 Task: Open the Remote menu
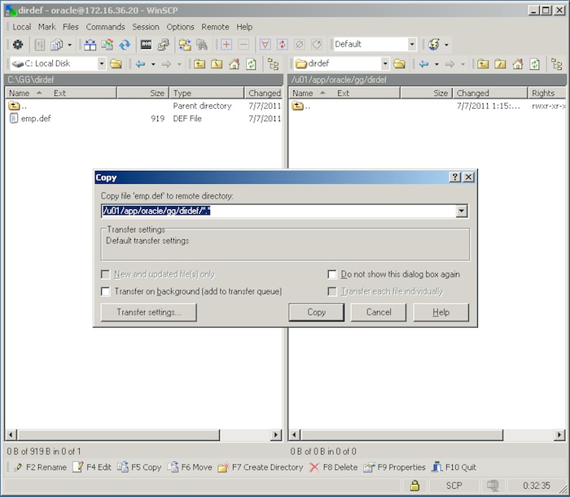pyautogui.click(x=215, y=27)
